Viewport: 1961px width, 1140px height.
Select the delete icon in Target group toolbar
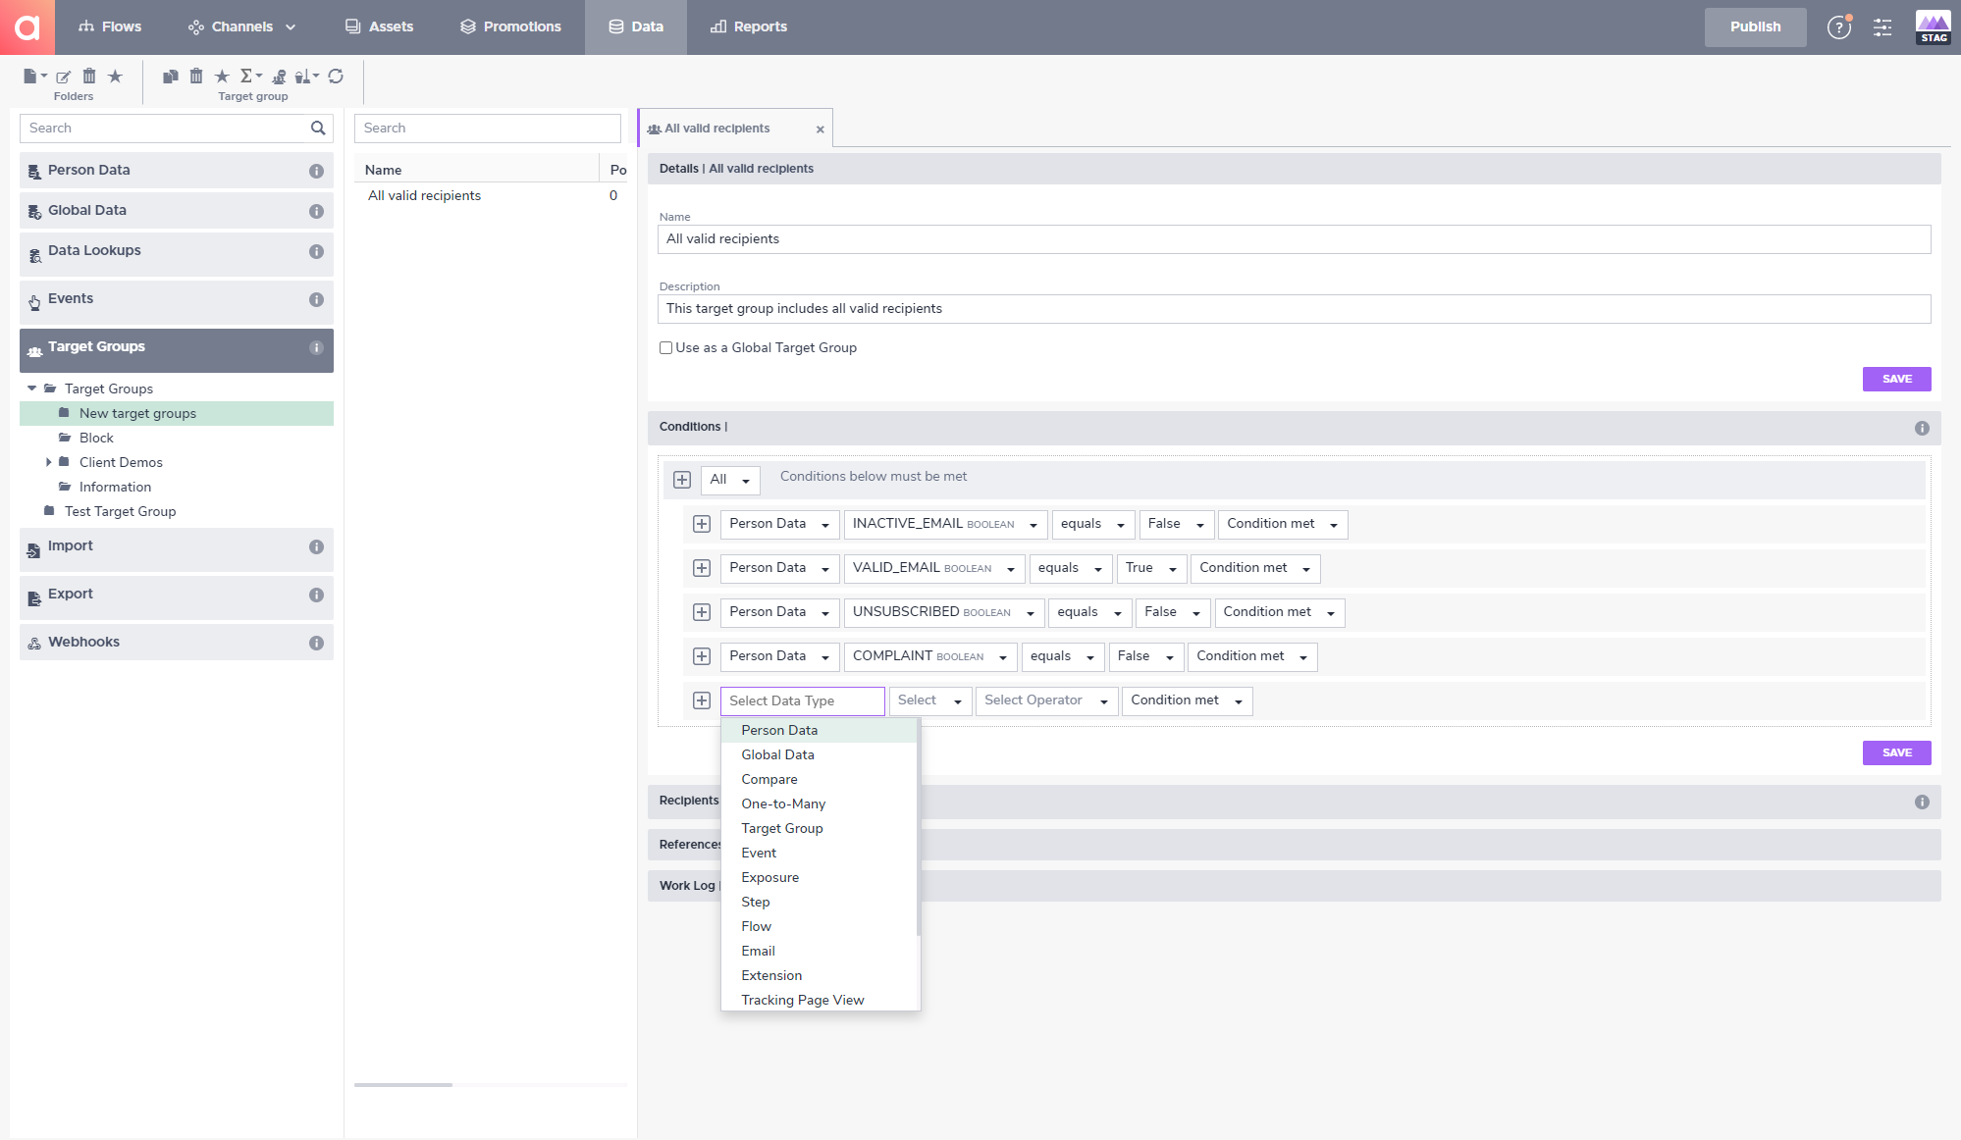pos(196,76)
